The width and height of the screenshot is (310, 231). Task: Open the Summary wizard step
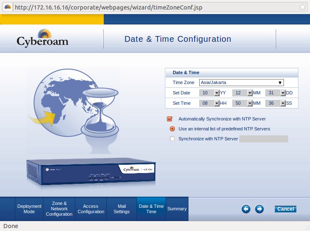point(177,209)
